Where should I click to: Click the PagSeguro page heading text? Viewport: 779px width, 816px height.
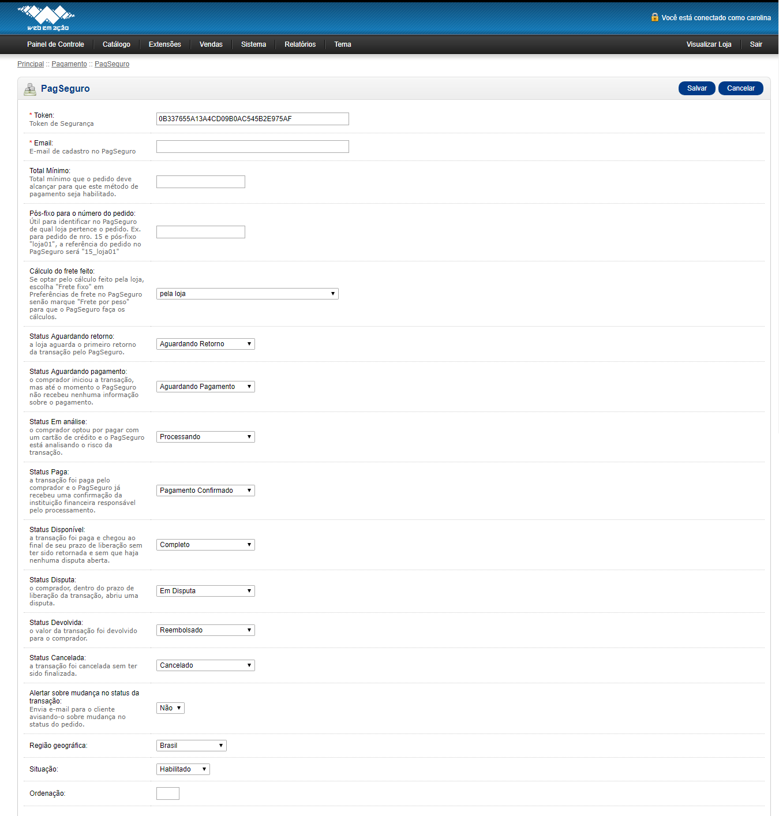[65, 88]
